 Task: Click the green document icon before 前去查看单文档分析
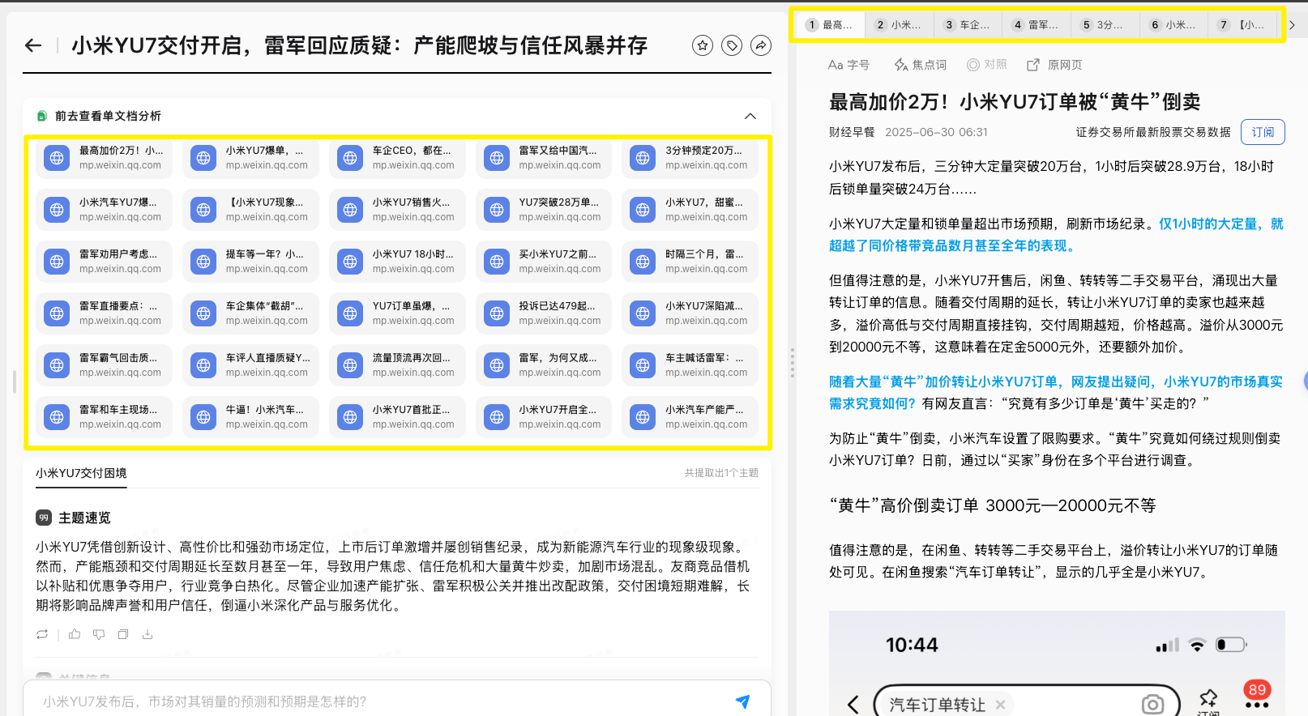42,116
